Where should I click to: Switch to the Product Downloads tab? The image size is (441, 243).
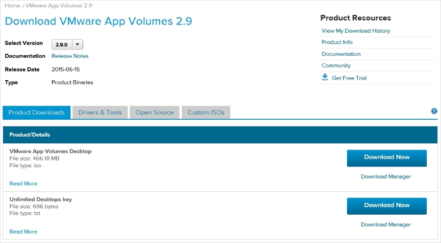pyautogui.click(x=37, y=112)
